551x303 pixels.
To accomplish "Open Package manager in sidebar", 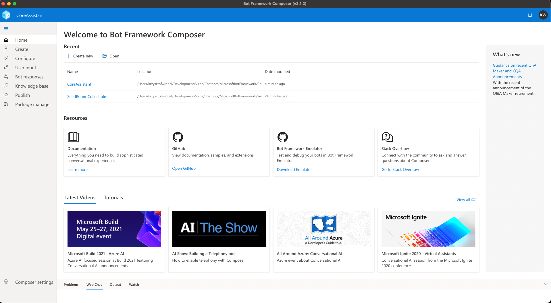I will click(28, 104).
